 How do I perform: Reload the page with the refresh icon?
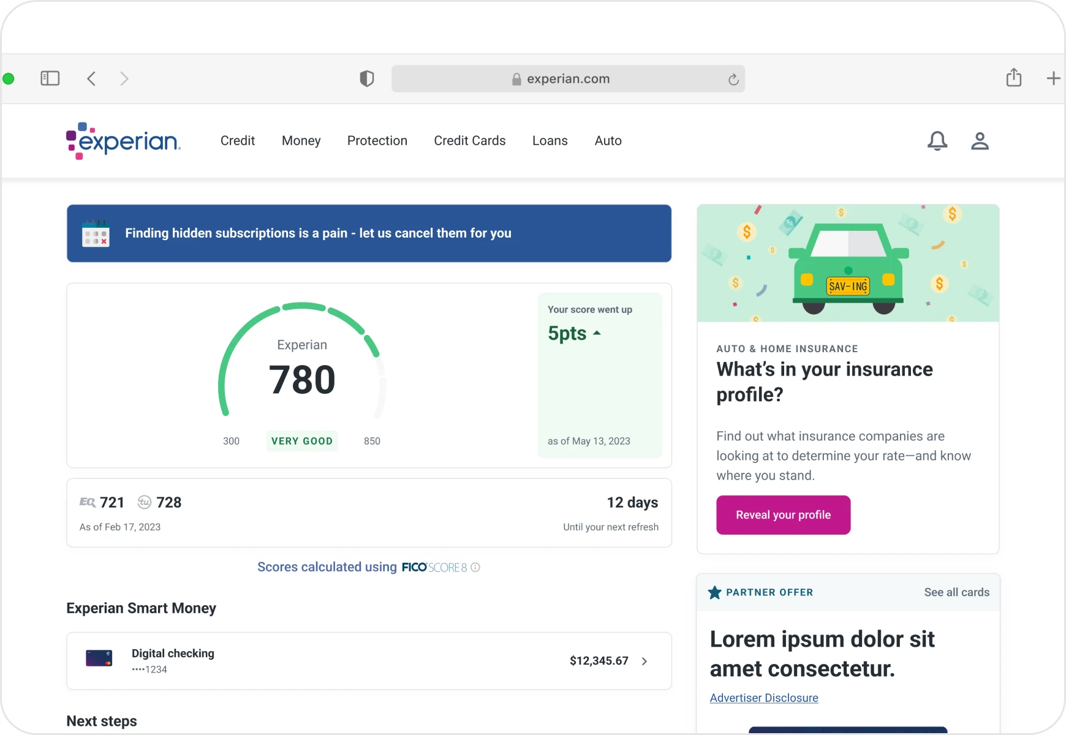pyautogui.click(x=733, y=79)
